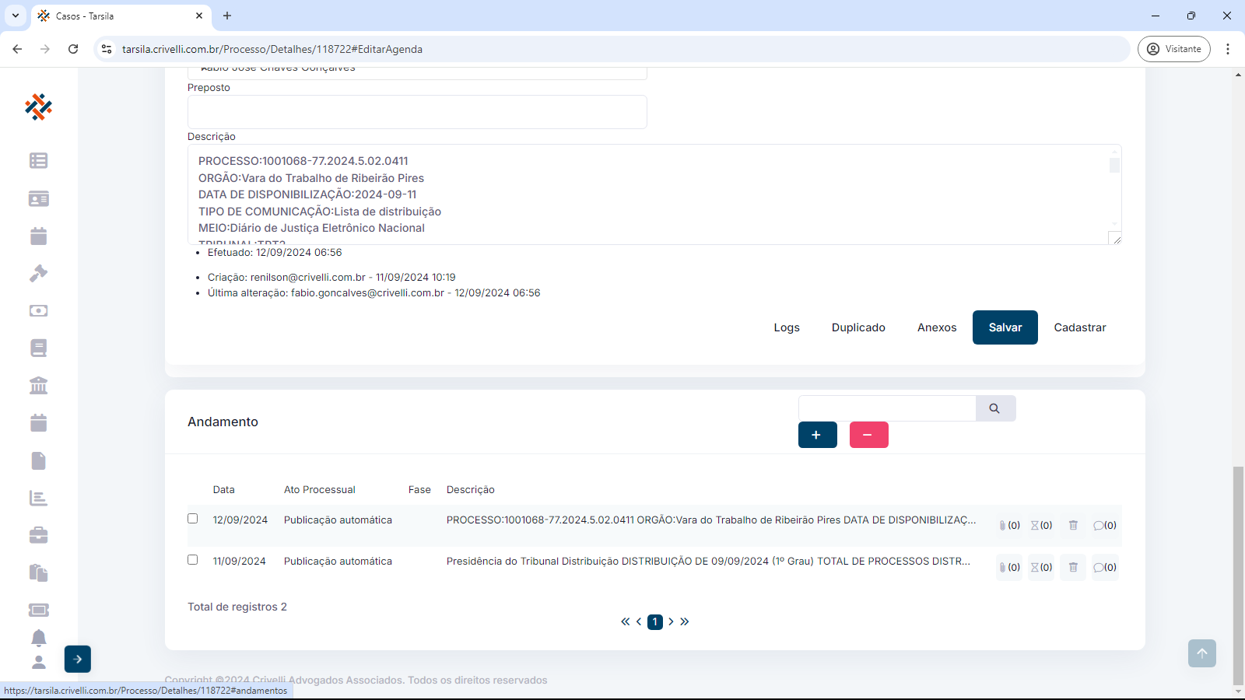The width and height of the screenshot is (1245, 700).
Task: Go to the next page of andamentos
Action: 671,621
